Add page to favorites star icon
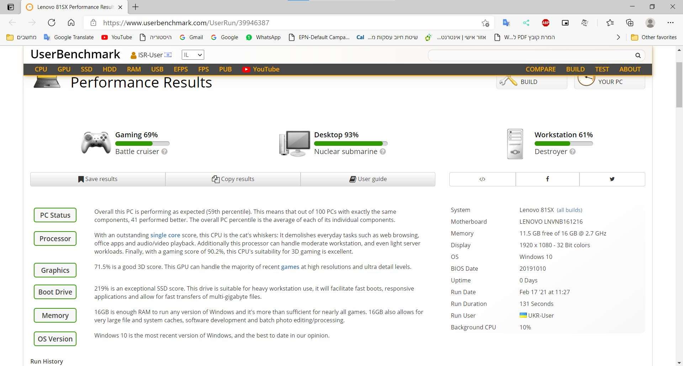This screenshot has height=366, width=683. (x=485, y=23)
